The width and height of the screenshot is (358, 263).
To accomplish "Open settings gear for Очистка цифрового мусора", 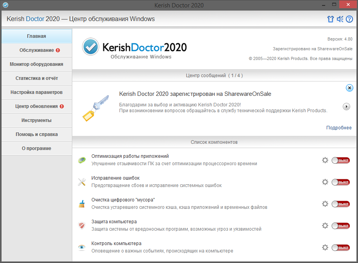I will 325,204.
